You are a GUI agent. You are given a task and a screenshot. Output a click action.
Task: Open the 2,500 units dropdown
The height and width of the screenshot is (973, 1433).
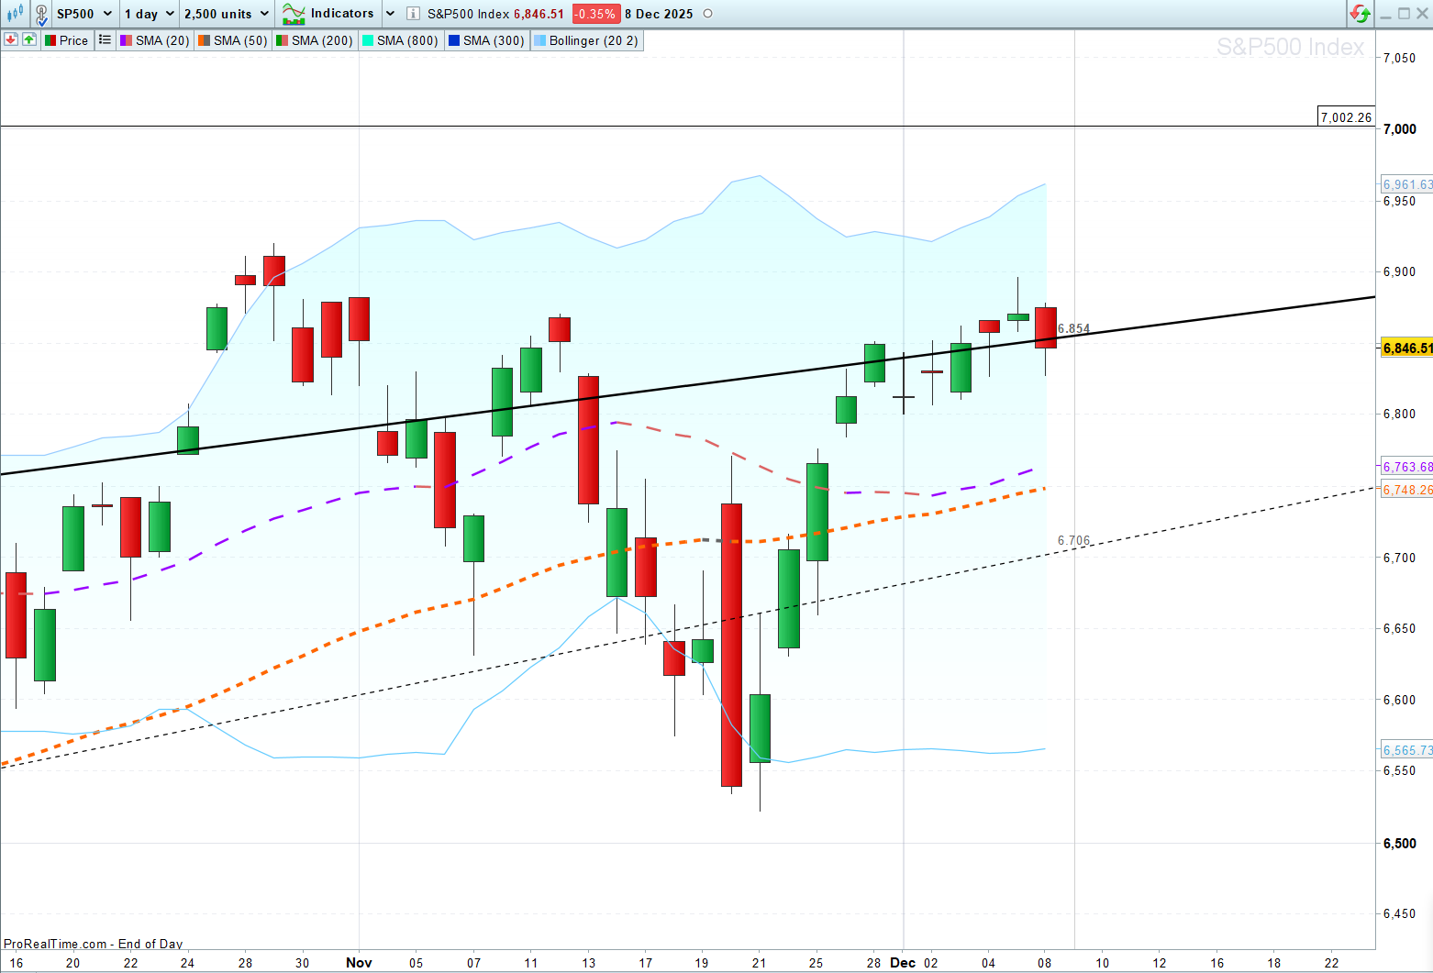pos(227,14)
